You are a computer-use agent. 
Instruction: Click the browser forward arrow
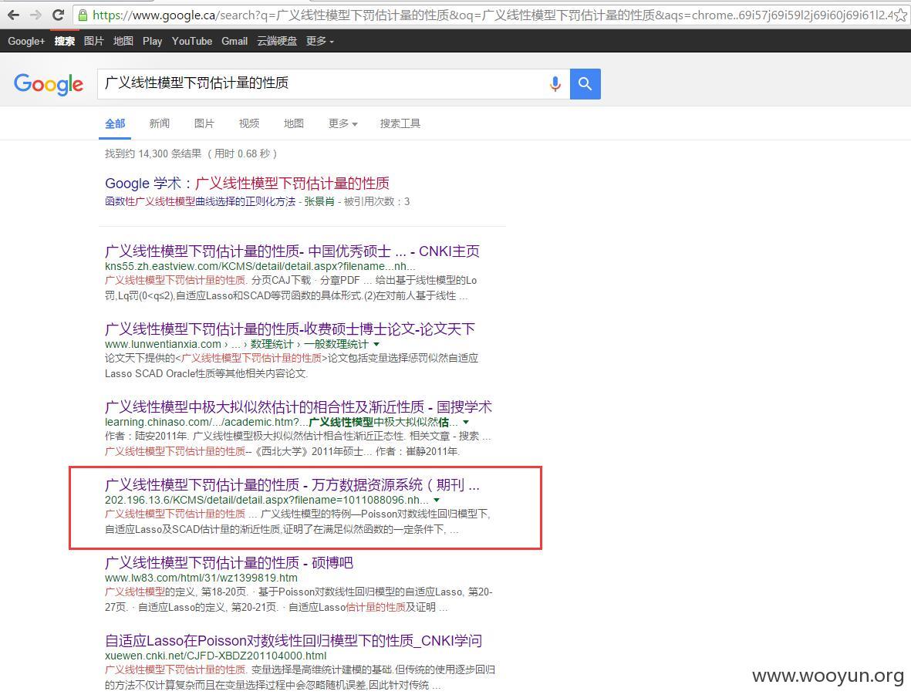pyautogui.click(x=35, y=15)
